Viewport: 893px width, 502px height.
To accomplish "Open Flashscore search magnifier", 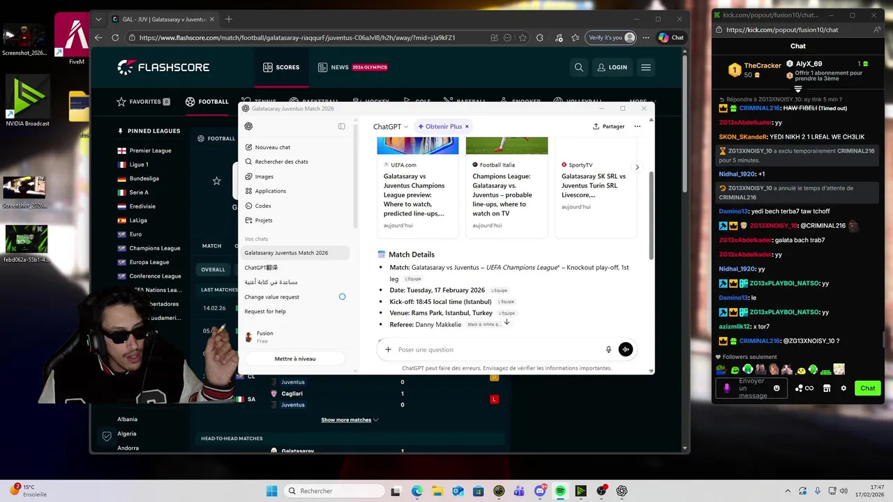I will [578, 68].
